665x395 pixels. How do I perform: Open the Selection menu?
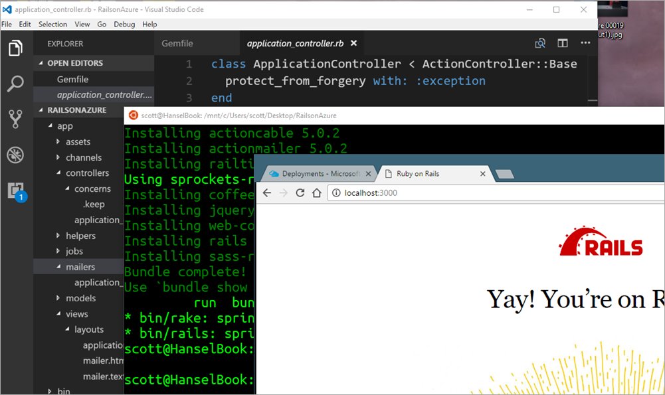(52, 24)
